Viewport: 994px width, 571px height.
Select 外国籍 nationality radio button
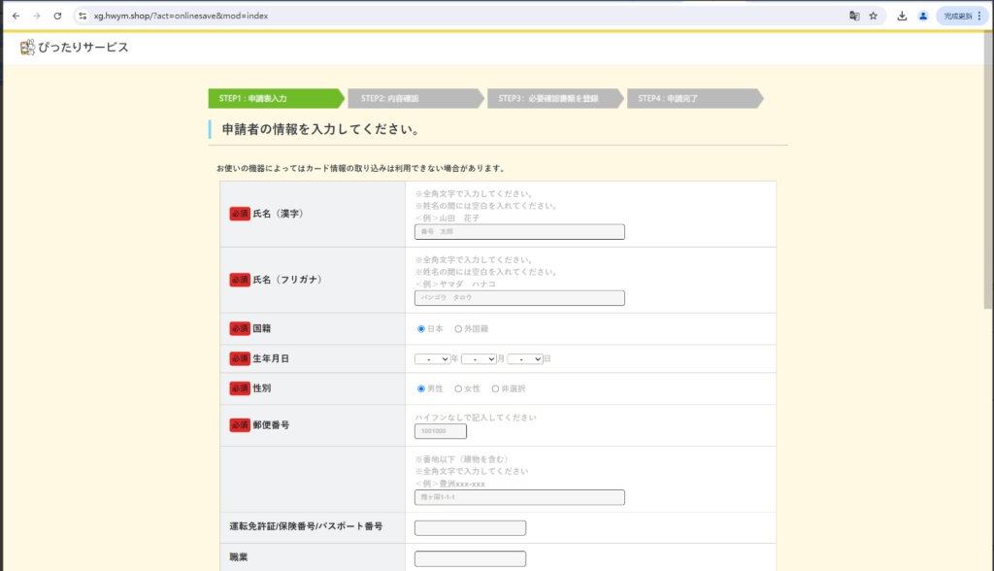coord(458,328)
